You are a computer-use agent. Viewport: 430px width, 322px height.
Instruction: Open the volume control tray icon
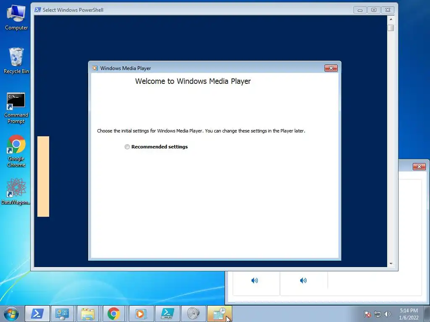coord(388,314)
